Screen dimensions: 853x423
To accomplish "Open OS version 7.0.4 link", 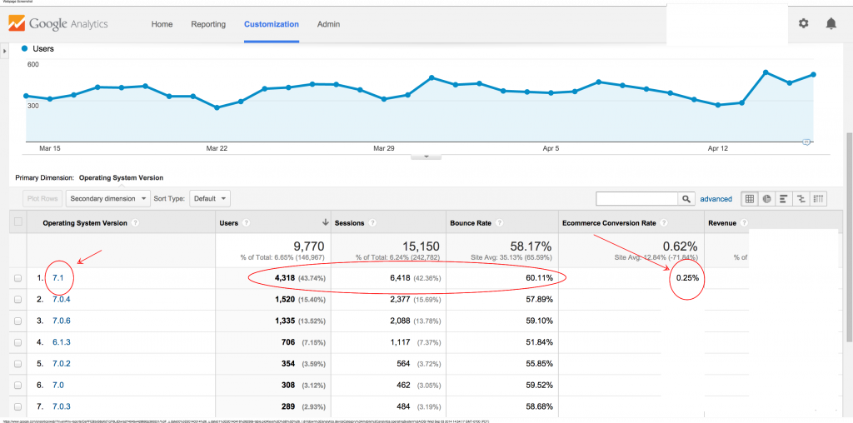I will [62, 299].
